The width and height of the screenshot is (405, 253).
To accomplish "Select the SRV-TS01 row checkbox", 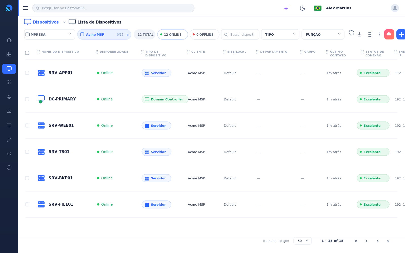I will (x=27, y=152).
